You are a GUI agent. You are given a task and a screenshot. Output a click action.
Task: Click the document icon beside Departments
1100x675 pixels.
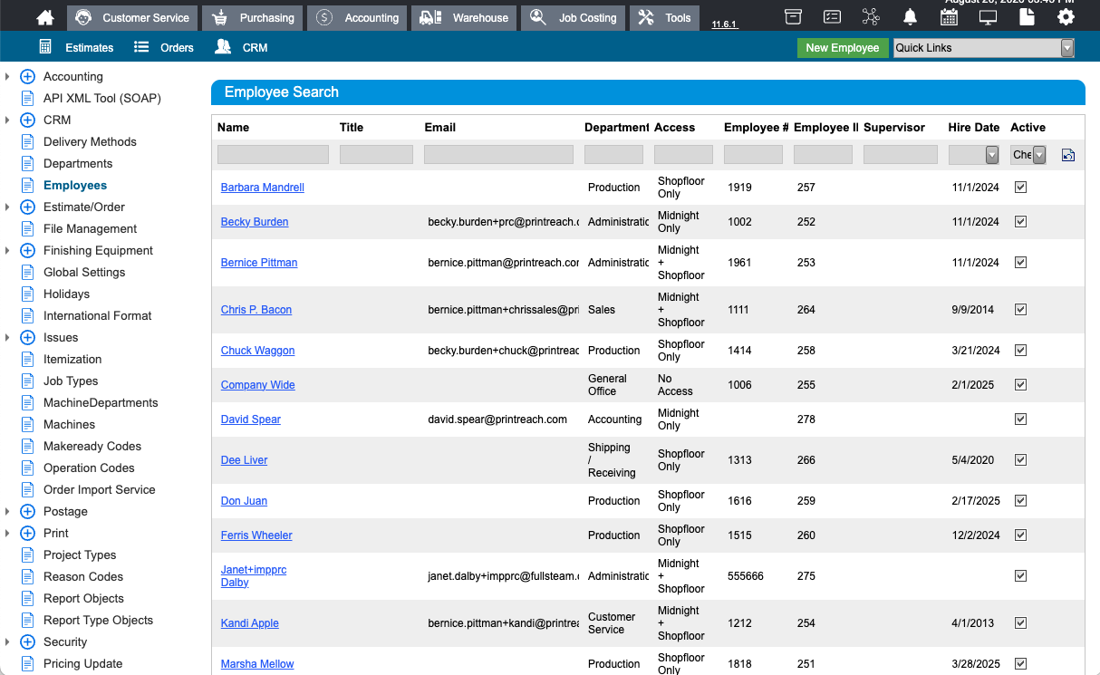(27, 164)
